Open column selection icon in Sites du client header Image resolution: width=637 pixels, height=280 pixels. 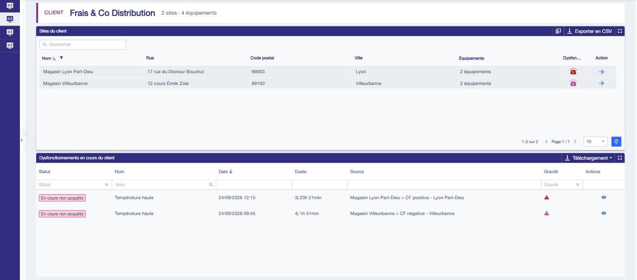(x=558, y=31)
